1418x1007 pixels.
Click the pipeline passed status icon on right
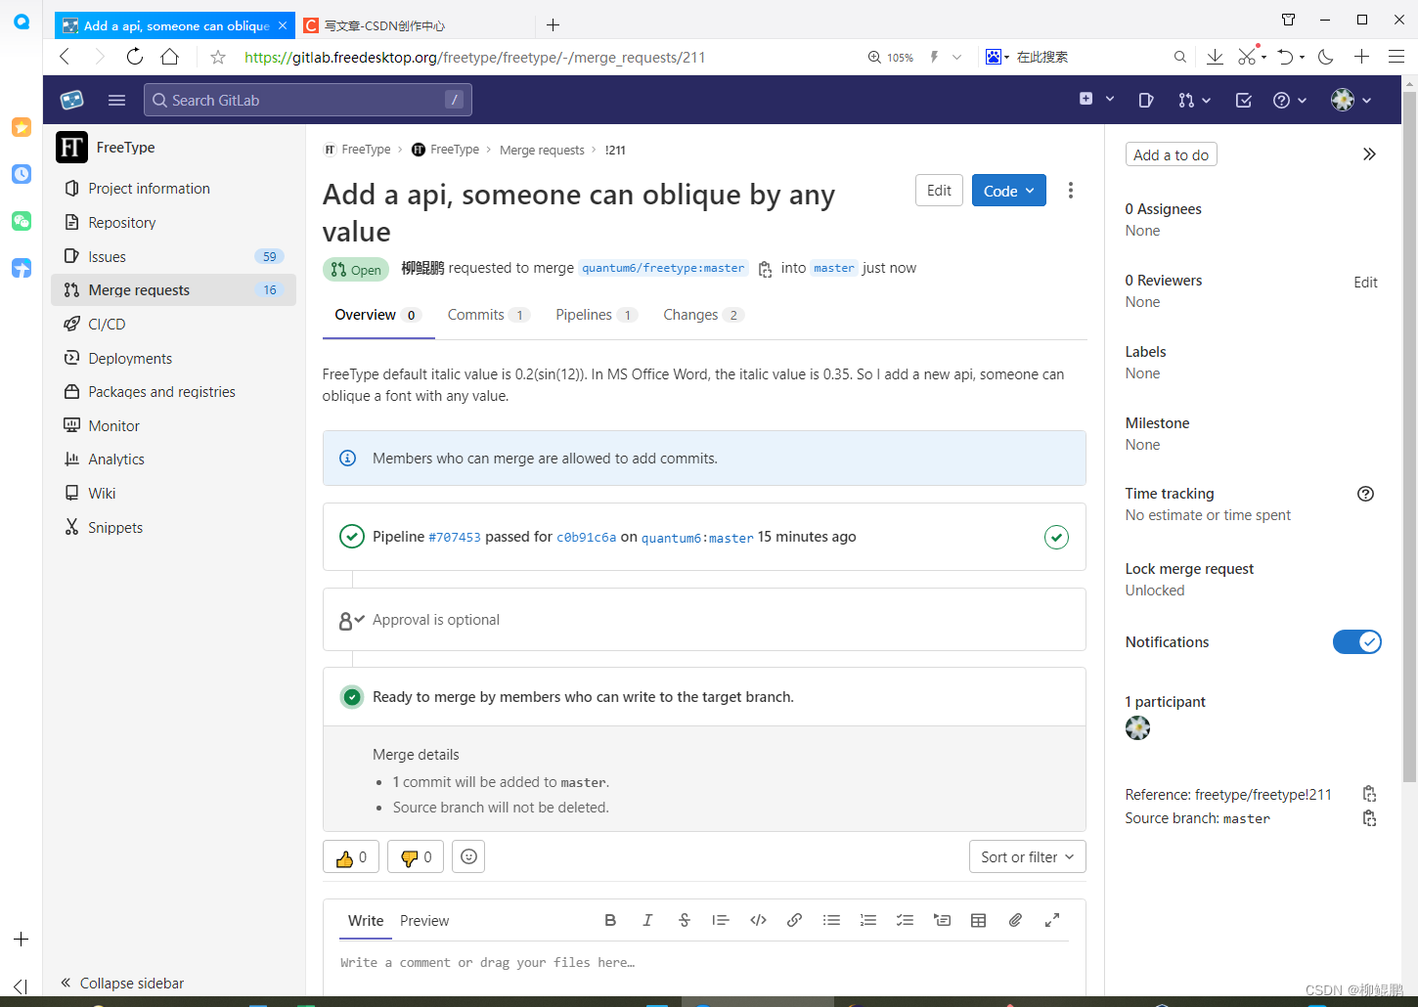(x=1056, y=537)
